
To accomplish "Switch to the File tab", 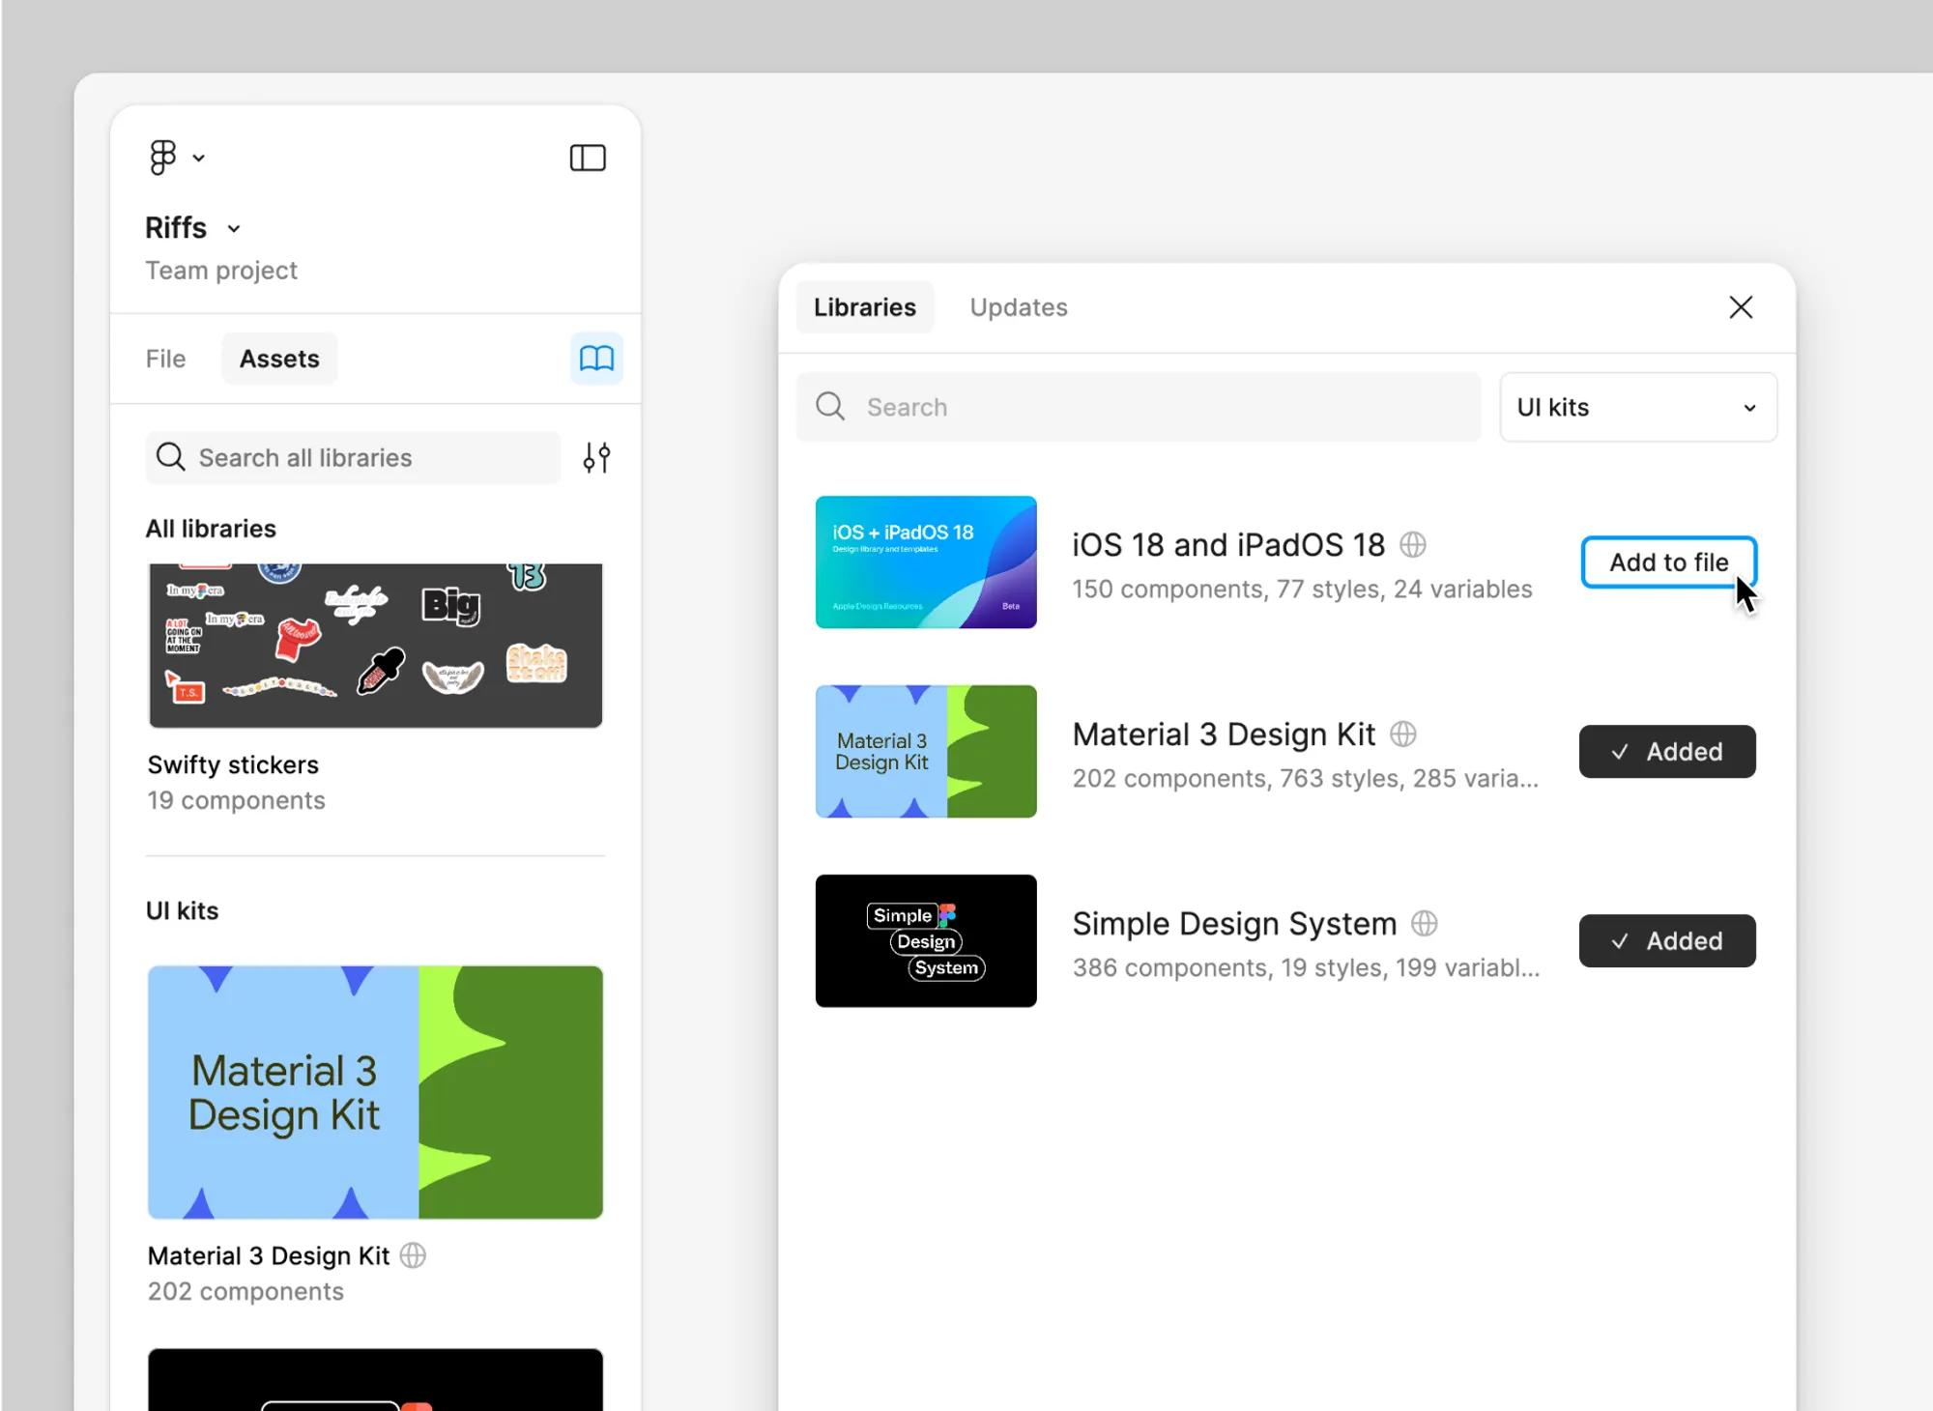I will [165, 359].
